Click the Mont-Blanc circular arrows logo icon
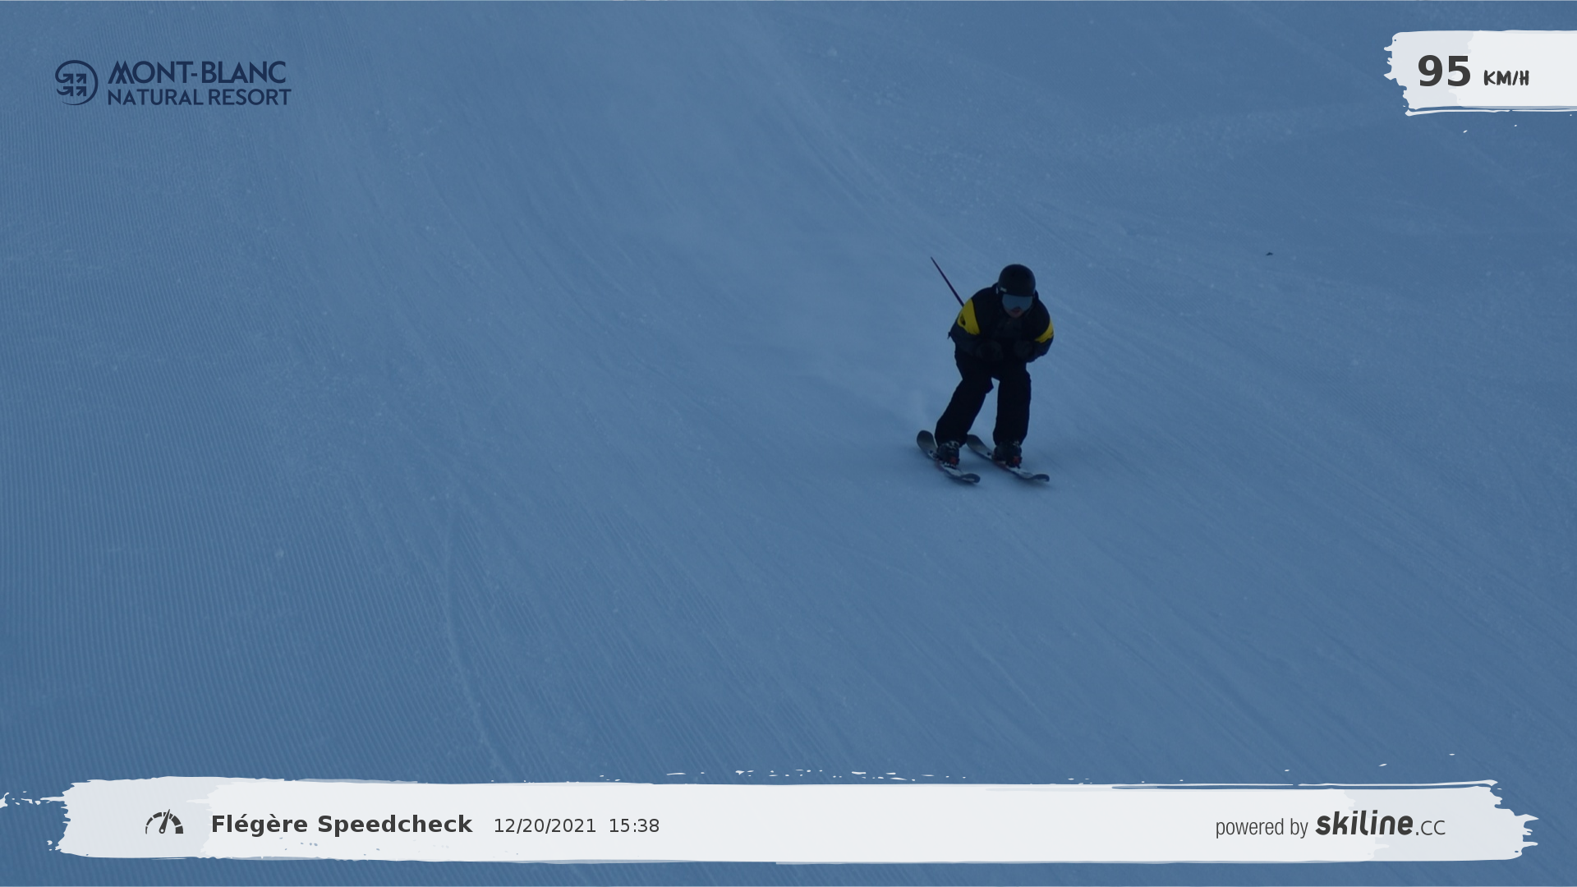1577x887 pixels. coord(76,83)
